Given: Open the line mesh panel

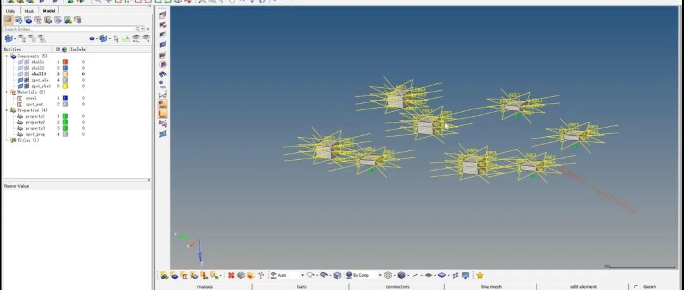Looking at the screenshot, I should coord(491,287).
